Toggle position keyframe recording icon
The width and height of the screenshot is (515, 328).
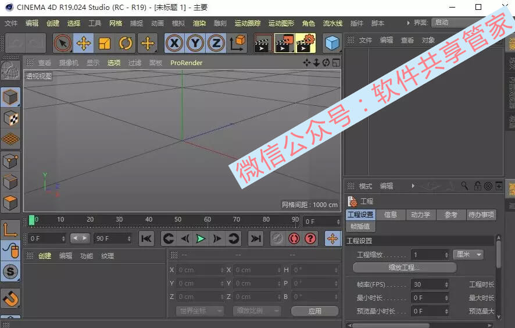(x=332, y=238)
